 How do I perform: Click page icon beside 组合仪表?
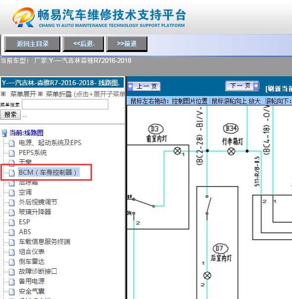coord(11,252)
